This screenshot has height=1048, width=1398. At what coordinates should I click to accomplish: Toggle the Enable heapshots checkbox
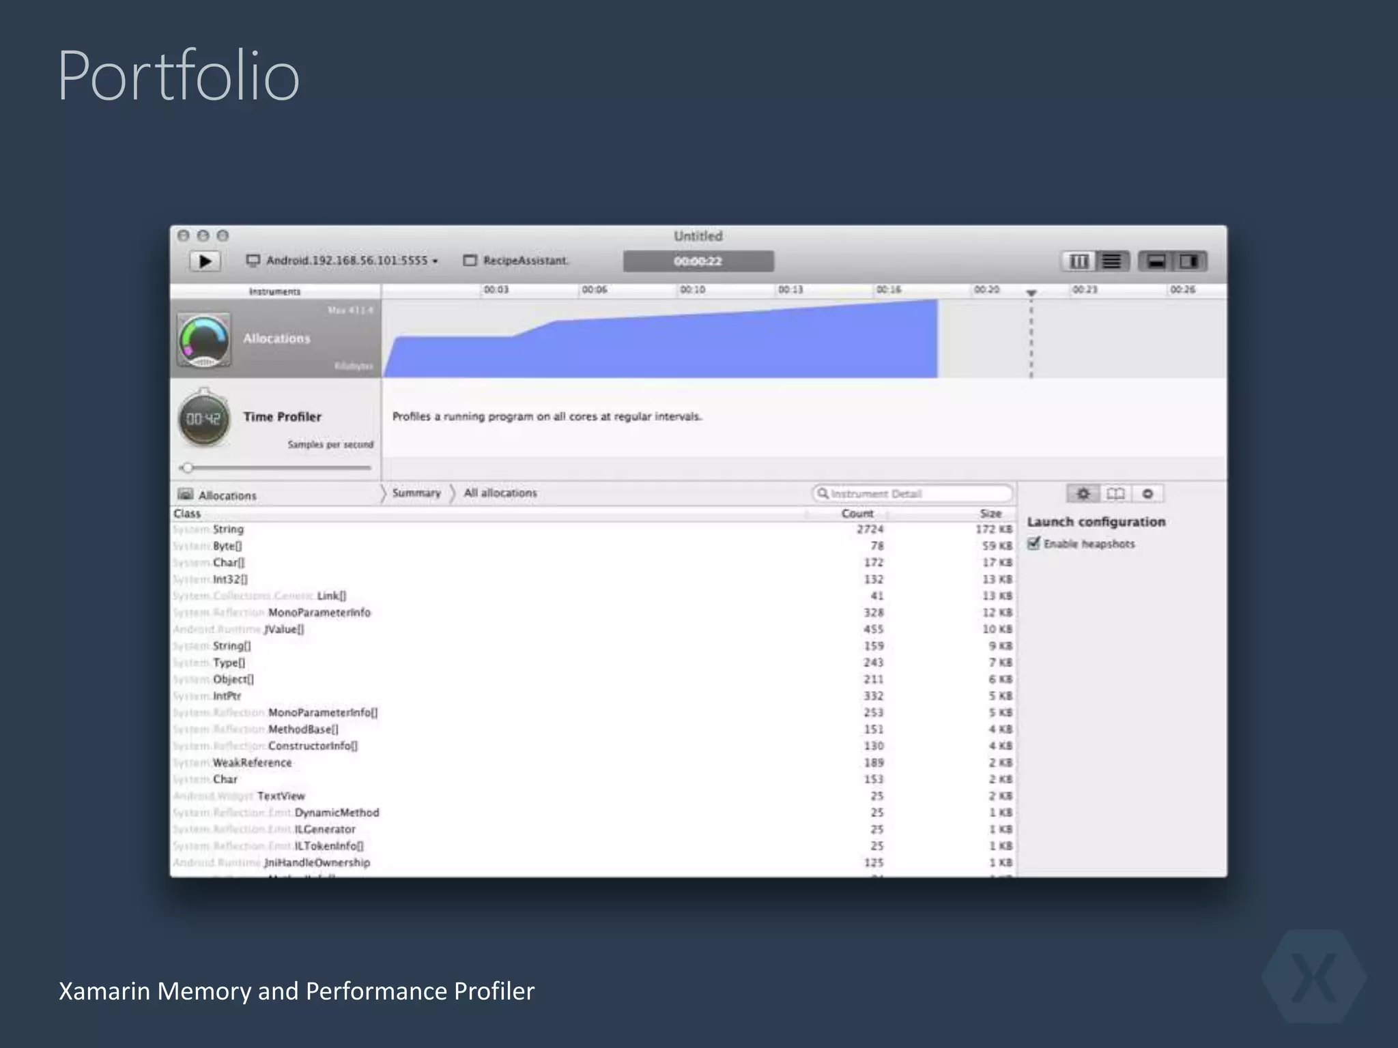(1033, 544)
